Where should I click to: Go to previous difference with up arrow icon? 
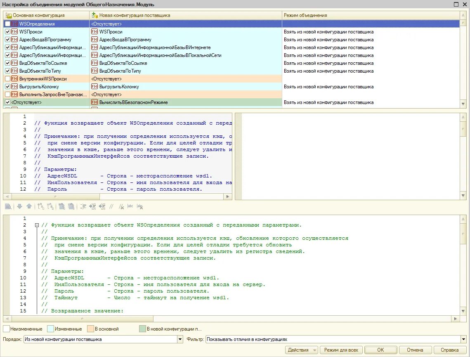(29, 206)
